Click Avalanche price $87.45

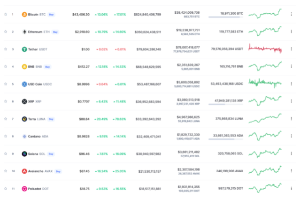pyautogui.click(x=85, y=171)
